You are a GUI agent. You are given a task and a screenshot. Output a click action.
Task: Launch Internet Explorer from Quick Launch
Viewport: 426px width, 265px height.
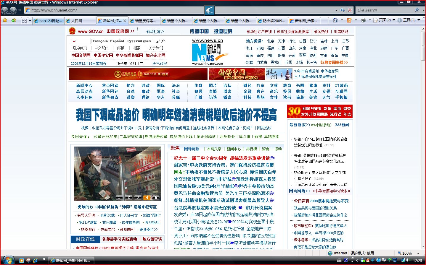[36, 260]
